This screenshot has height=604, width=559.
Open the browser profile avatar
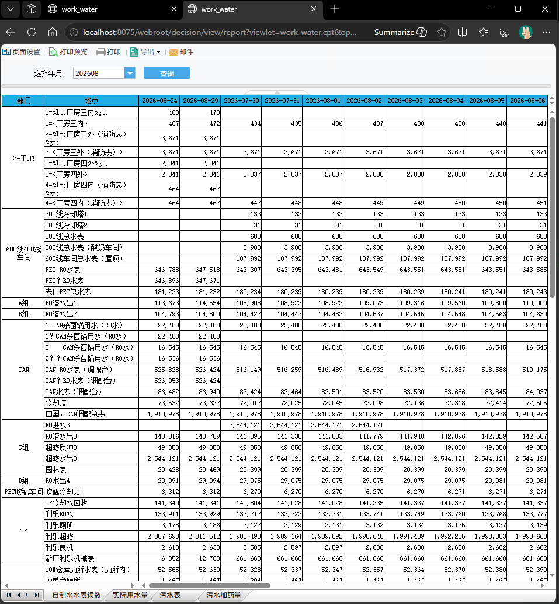click(526, 32)
